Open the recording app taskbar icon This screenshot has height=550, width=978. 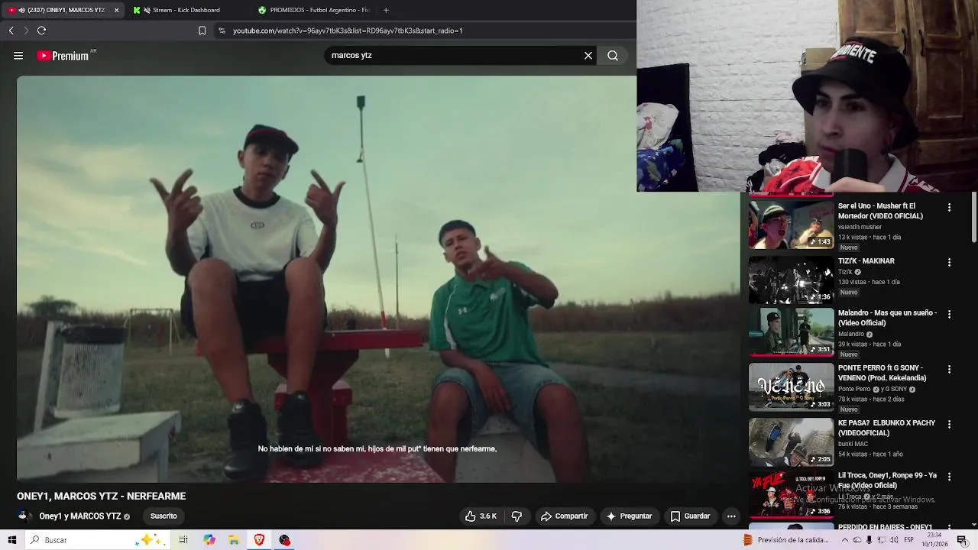pyautogui.click(x=285, y=540)
